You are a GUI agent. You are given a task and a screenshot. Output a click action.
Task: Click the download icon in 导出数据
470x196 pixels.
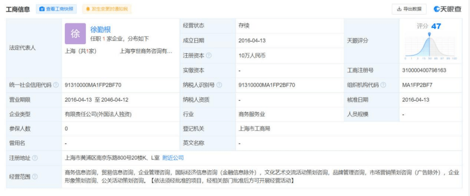pyautogui.click(x=399, y=9)
